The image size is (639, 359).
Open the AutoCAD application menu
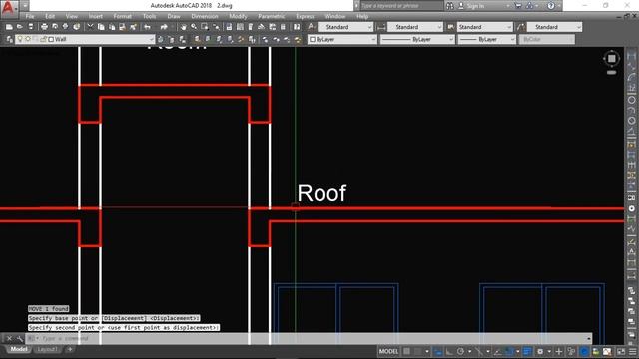tap(9, 7)
